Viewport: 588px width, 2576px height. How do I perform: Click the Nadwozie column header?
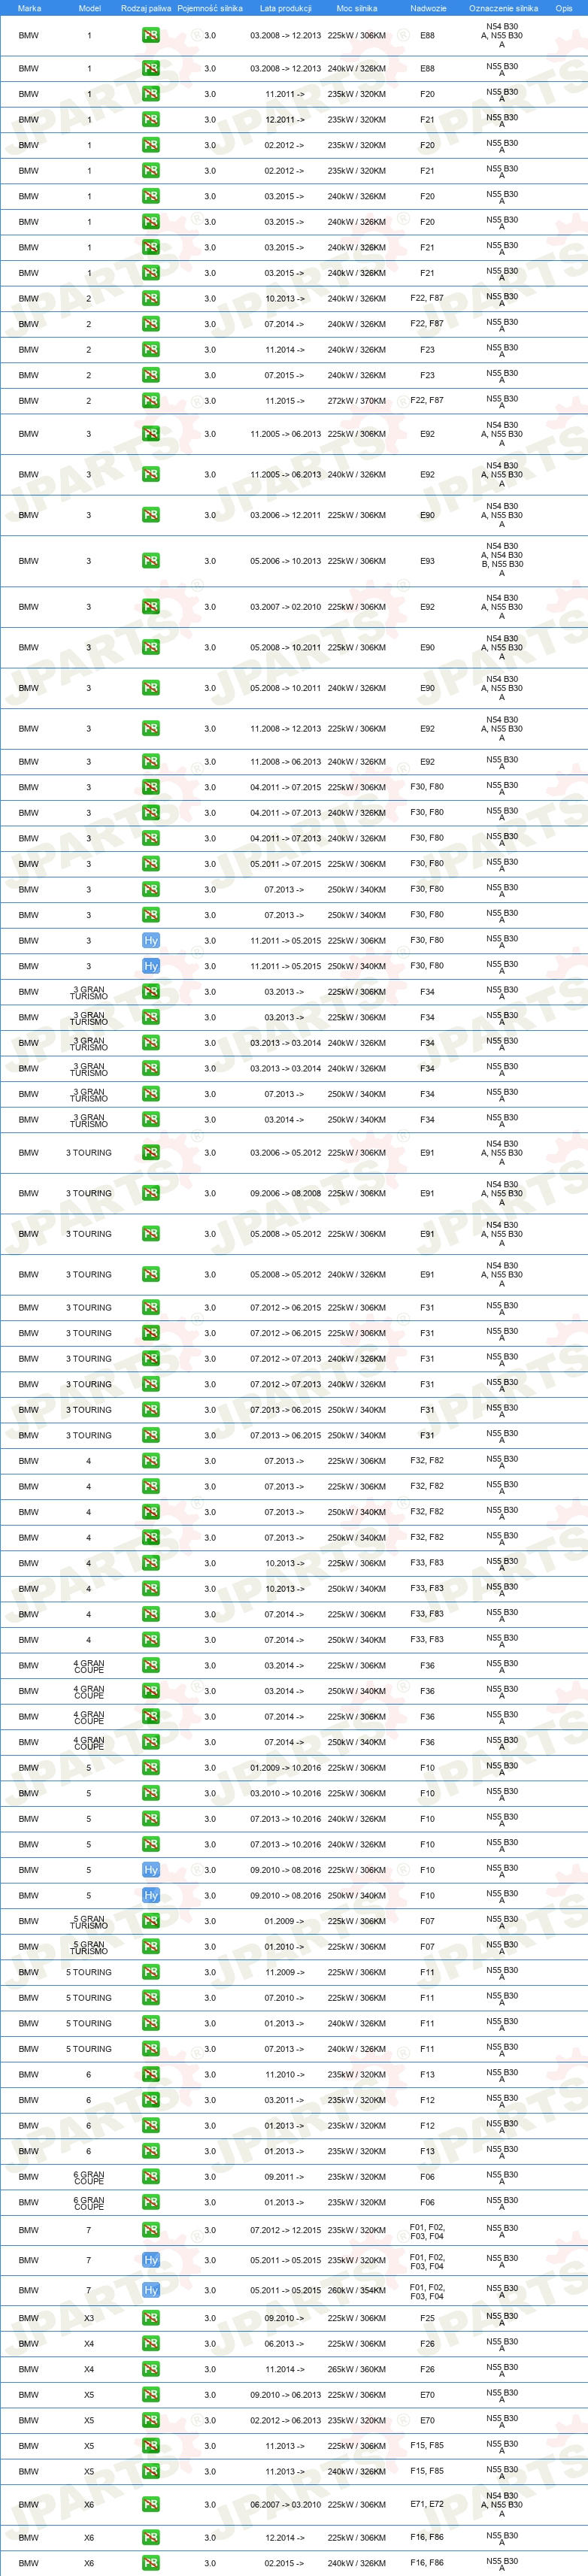click(428, 8)
